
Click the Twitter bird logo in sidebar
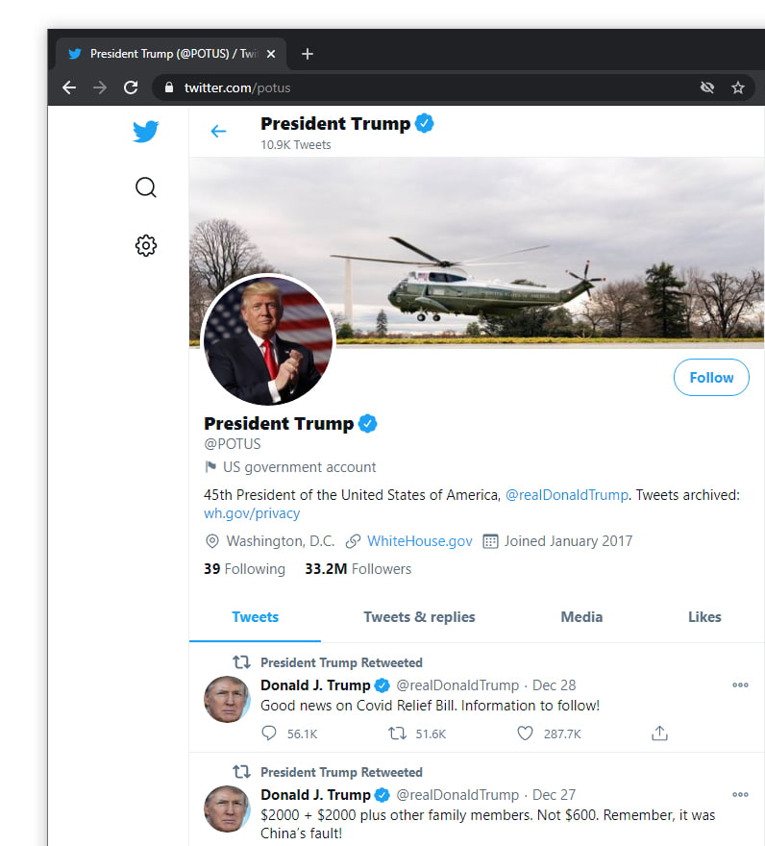pyautogui.click(x=145, y=132)
